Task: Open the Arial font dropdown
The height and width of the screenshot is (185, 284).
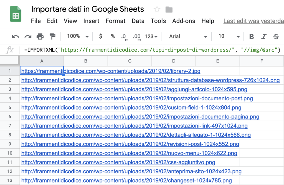Action: tap(188, 37)
